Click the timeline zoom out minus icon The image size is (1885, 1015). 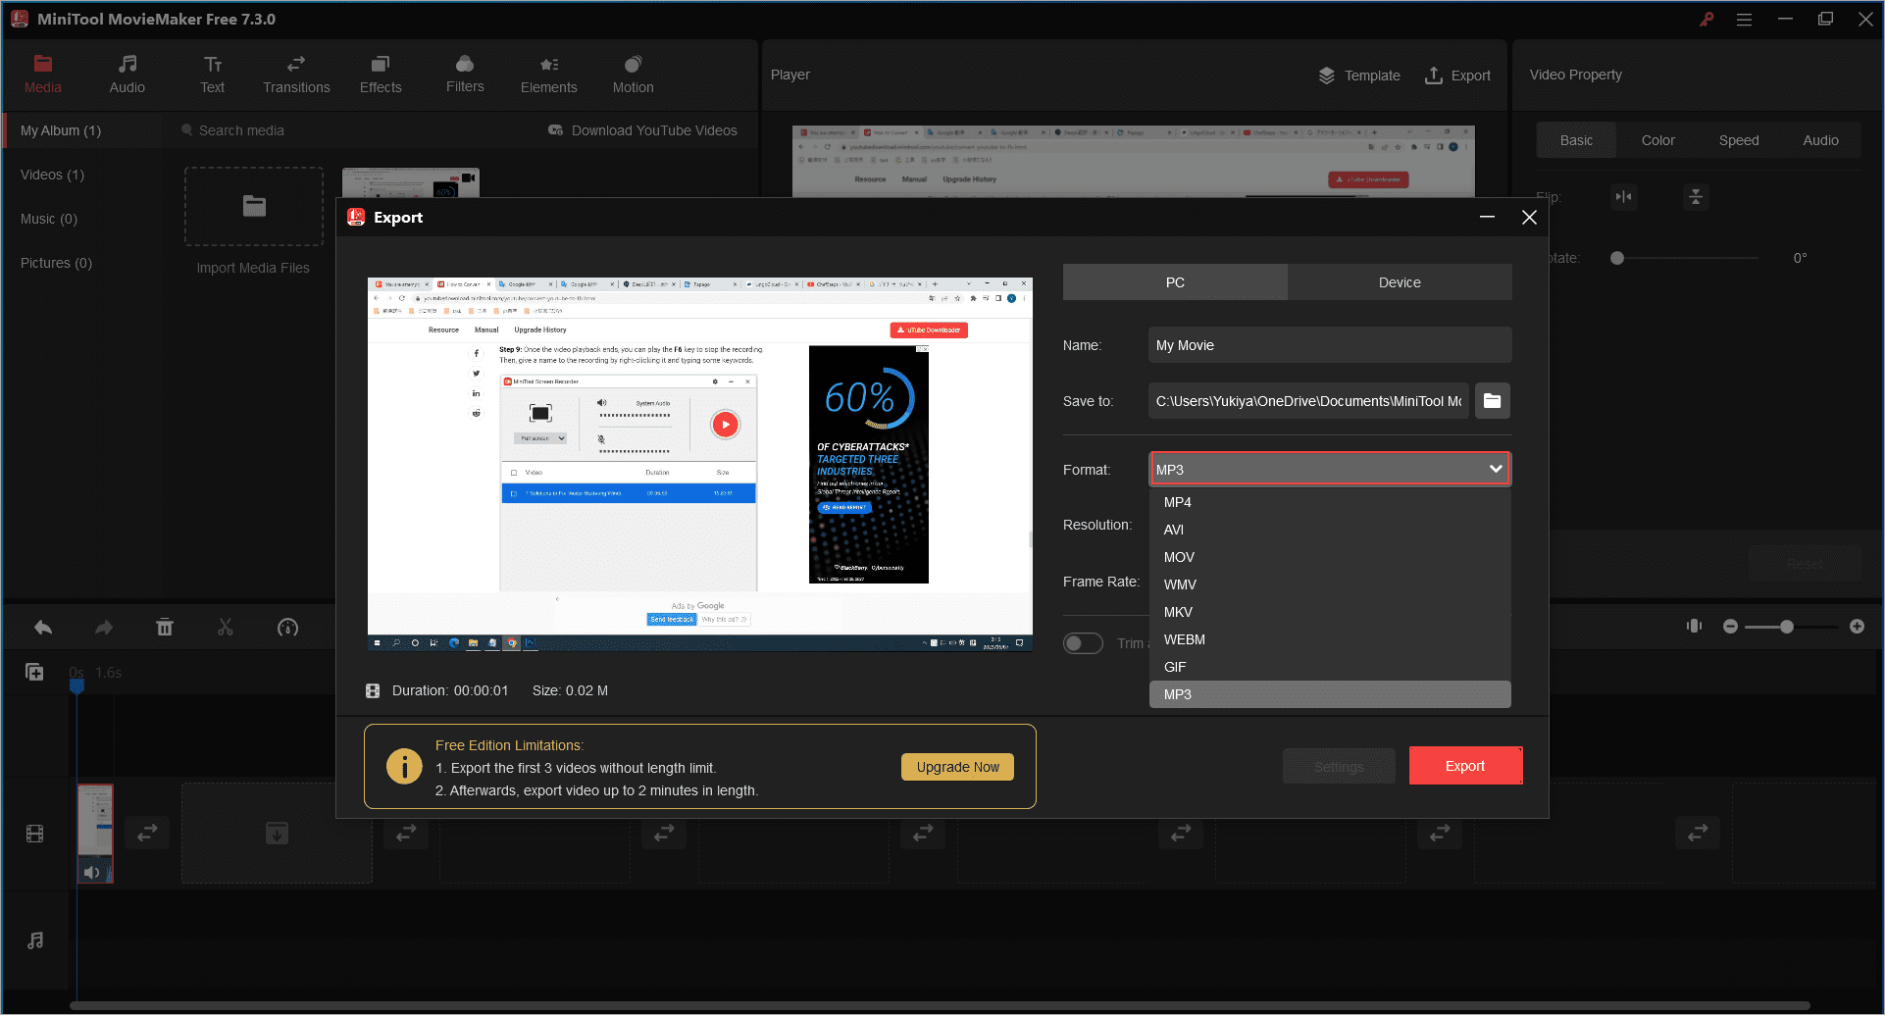(x=1730, y=626)
